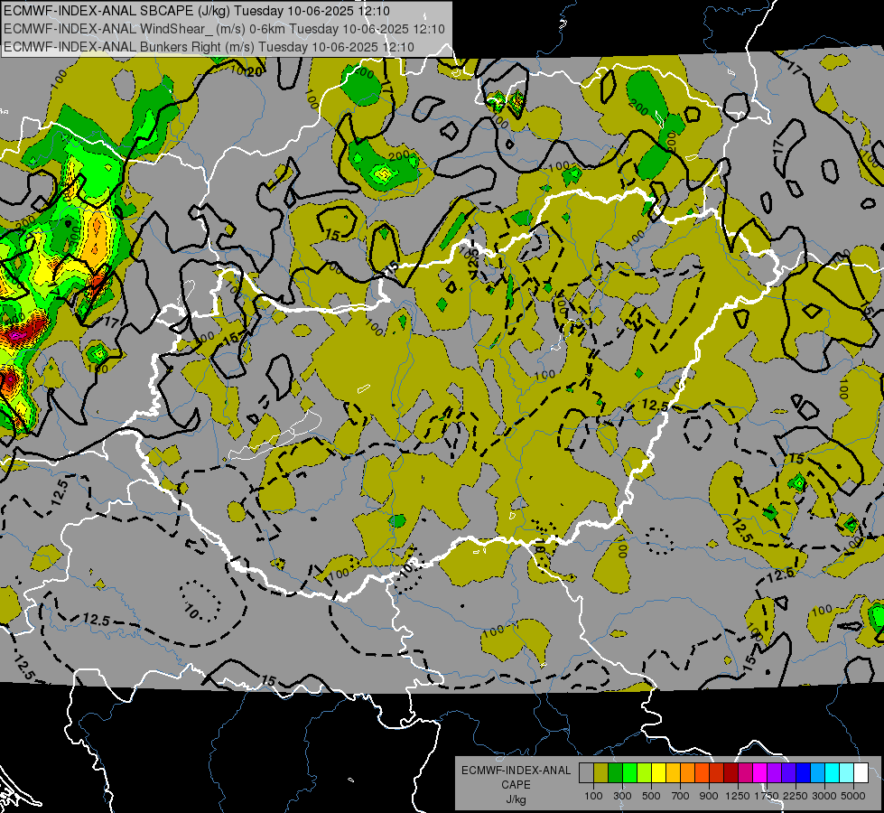884x813 pixels.
Task: Click the legend value 500
Action: click(651, 796)
